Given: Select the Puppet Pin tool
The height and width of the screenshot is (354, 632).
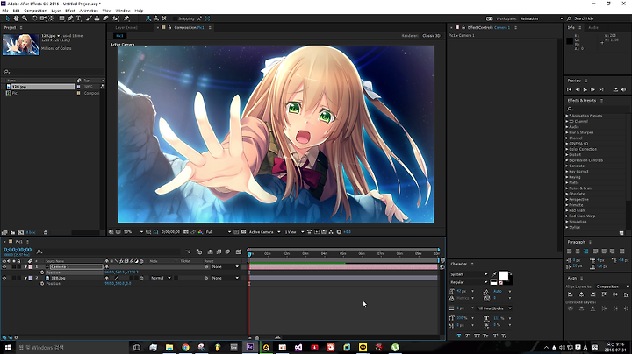Looking at the screenshot, I should [x=126, y=18].
